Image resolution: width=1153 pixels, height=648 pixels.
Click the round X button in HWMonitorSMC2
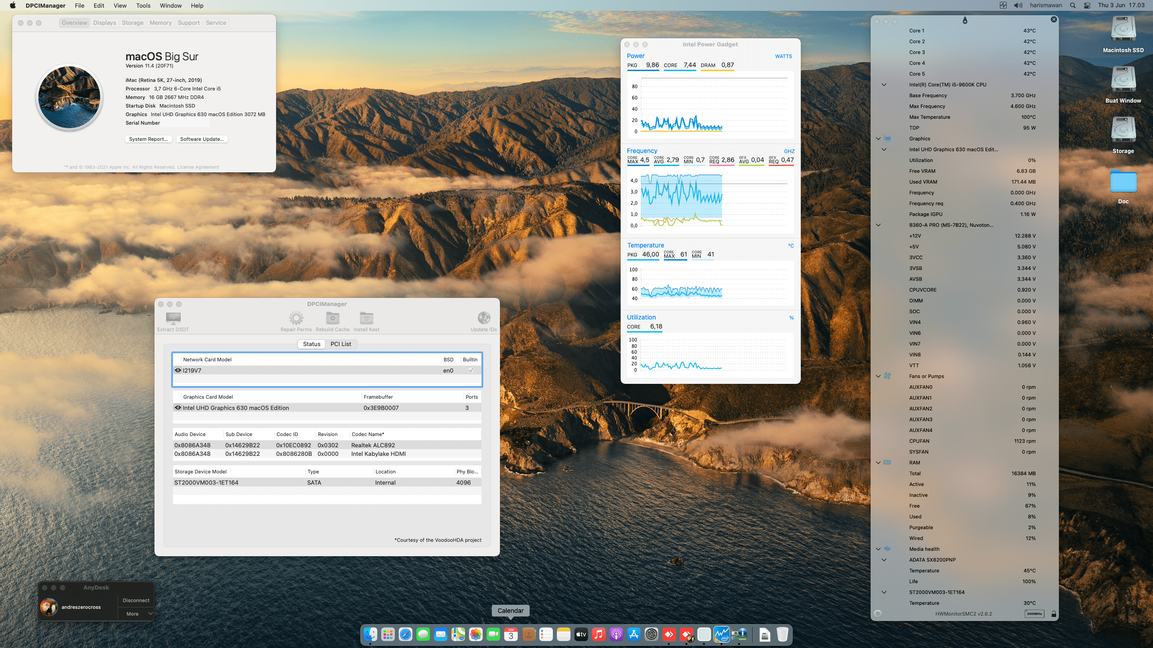tap(1053, 19)
